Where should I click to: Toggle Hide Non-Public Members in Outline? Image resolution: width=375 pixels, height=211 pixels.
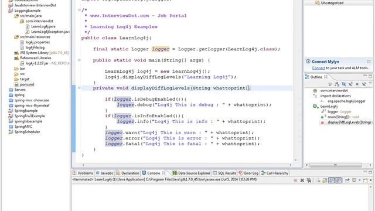(x=357, y=84)
